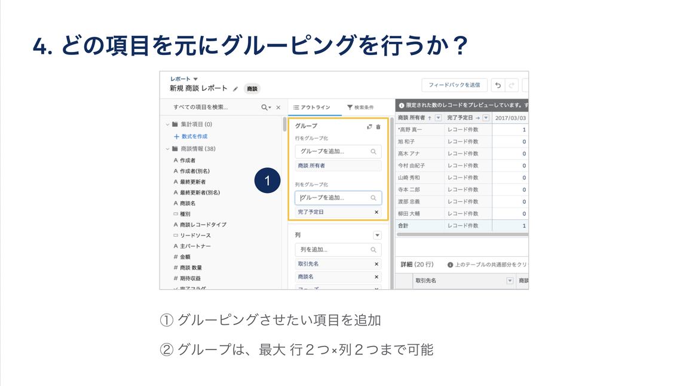686x386 pixels.
Task: Remove the 商談名 column
Action: [376, 277]
